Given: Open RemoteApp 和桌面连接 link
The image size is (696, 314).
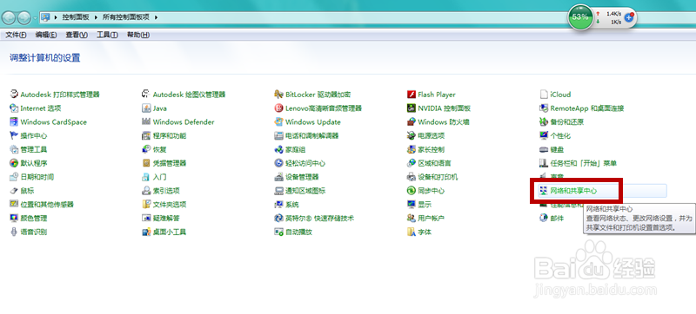Looking at the screenshot, I should pos(587,108).
